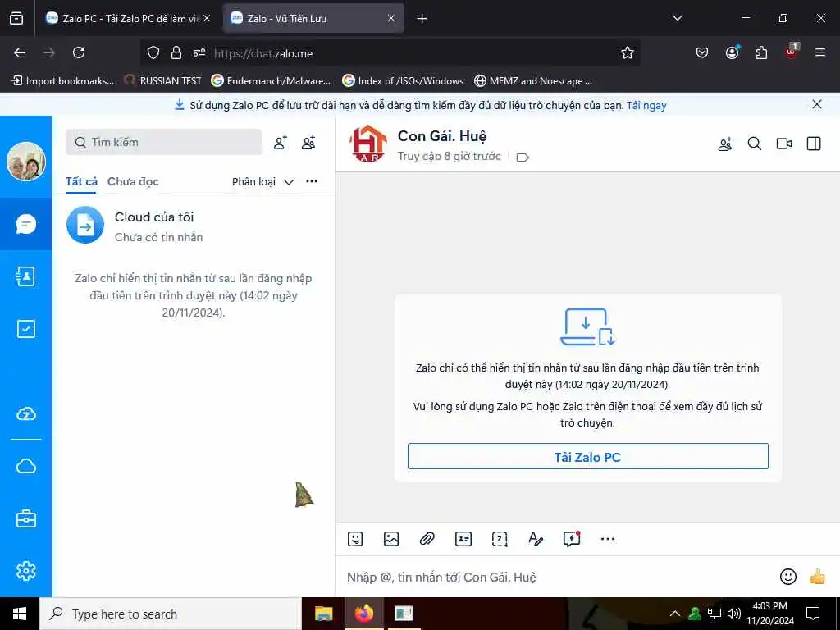
Task: Click the taskbar Type here to search box
Action: click(x=171, y=614)
